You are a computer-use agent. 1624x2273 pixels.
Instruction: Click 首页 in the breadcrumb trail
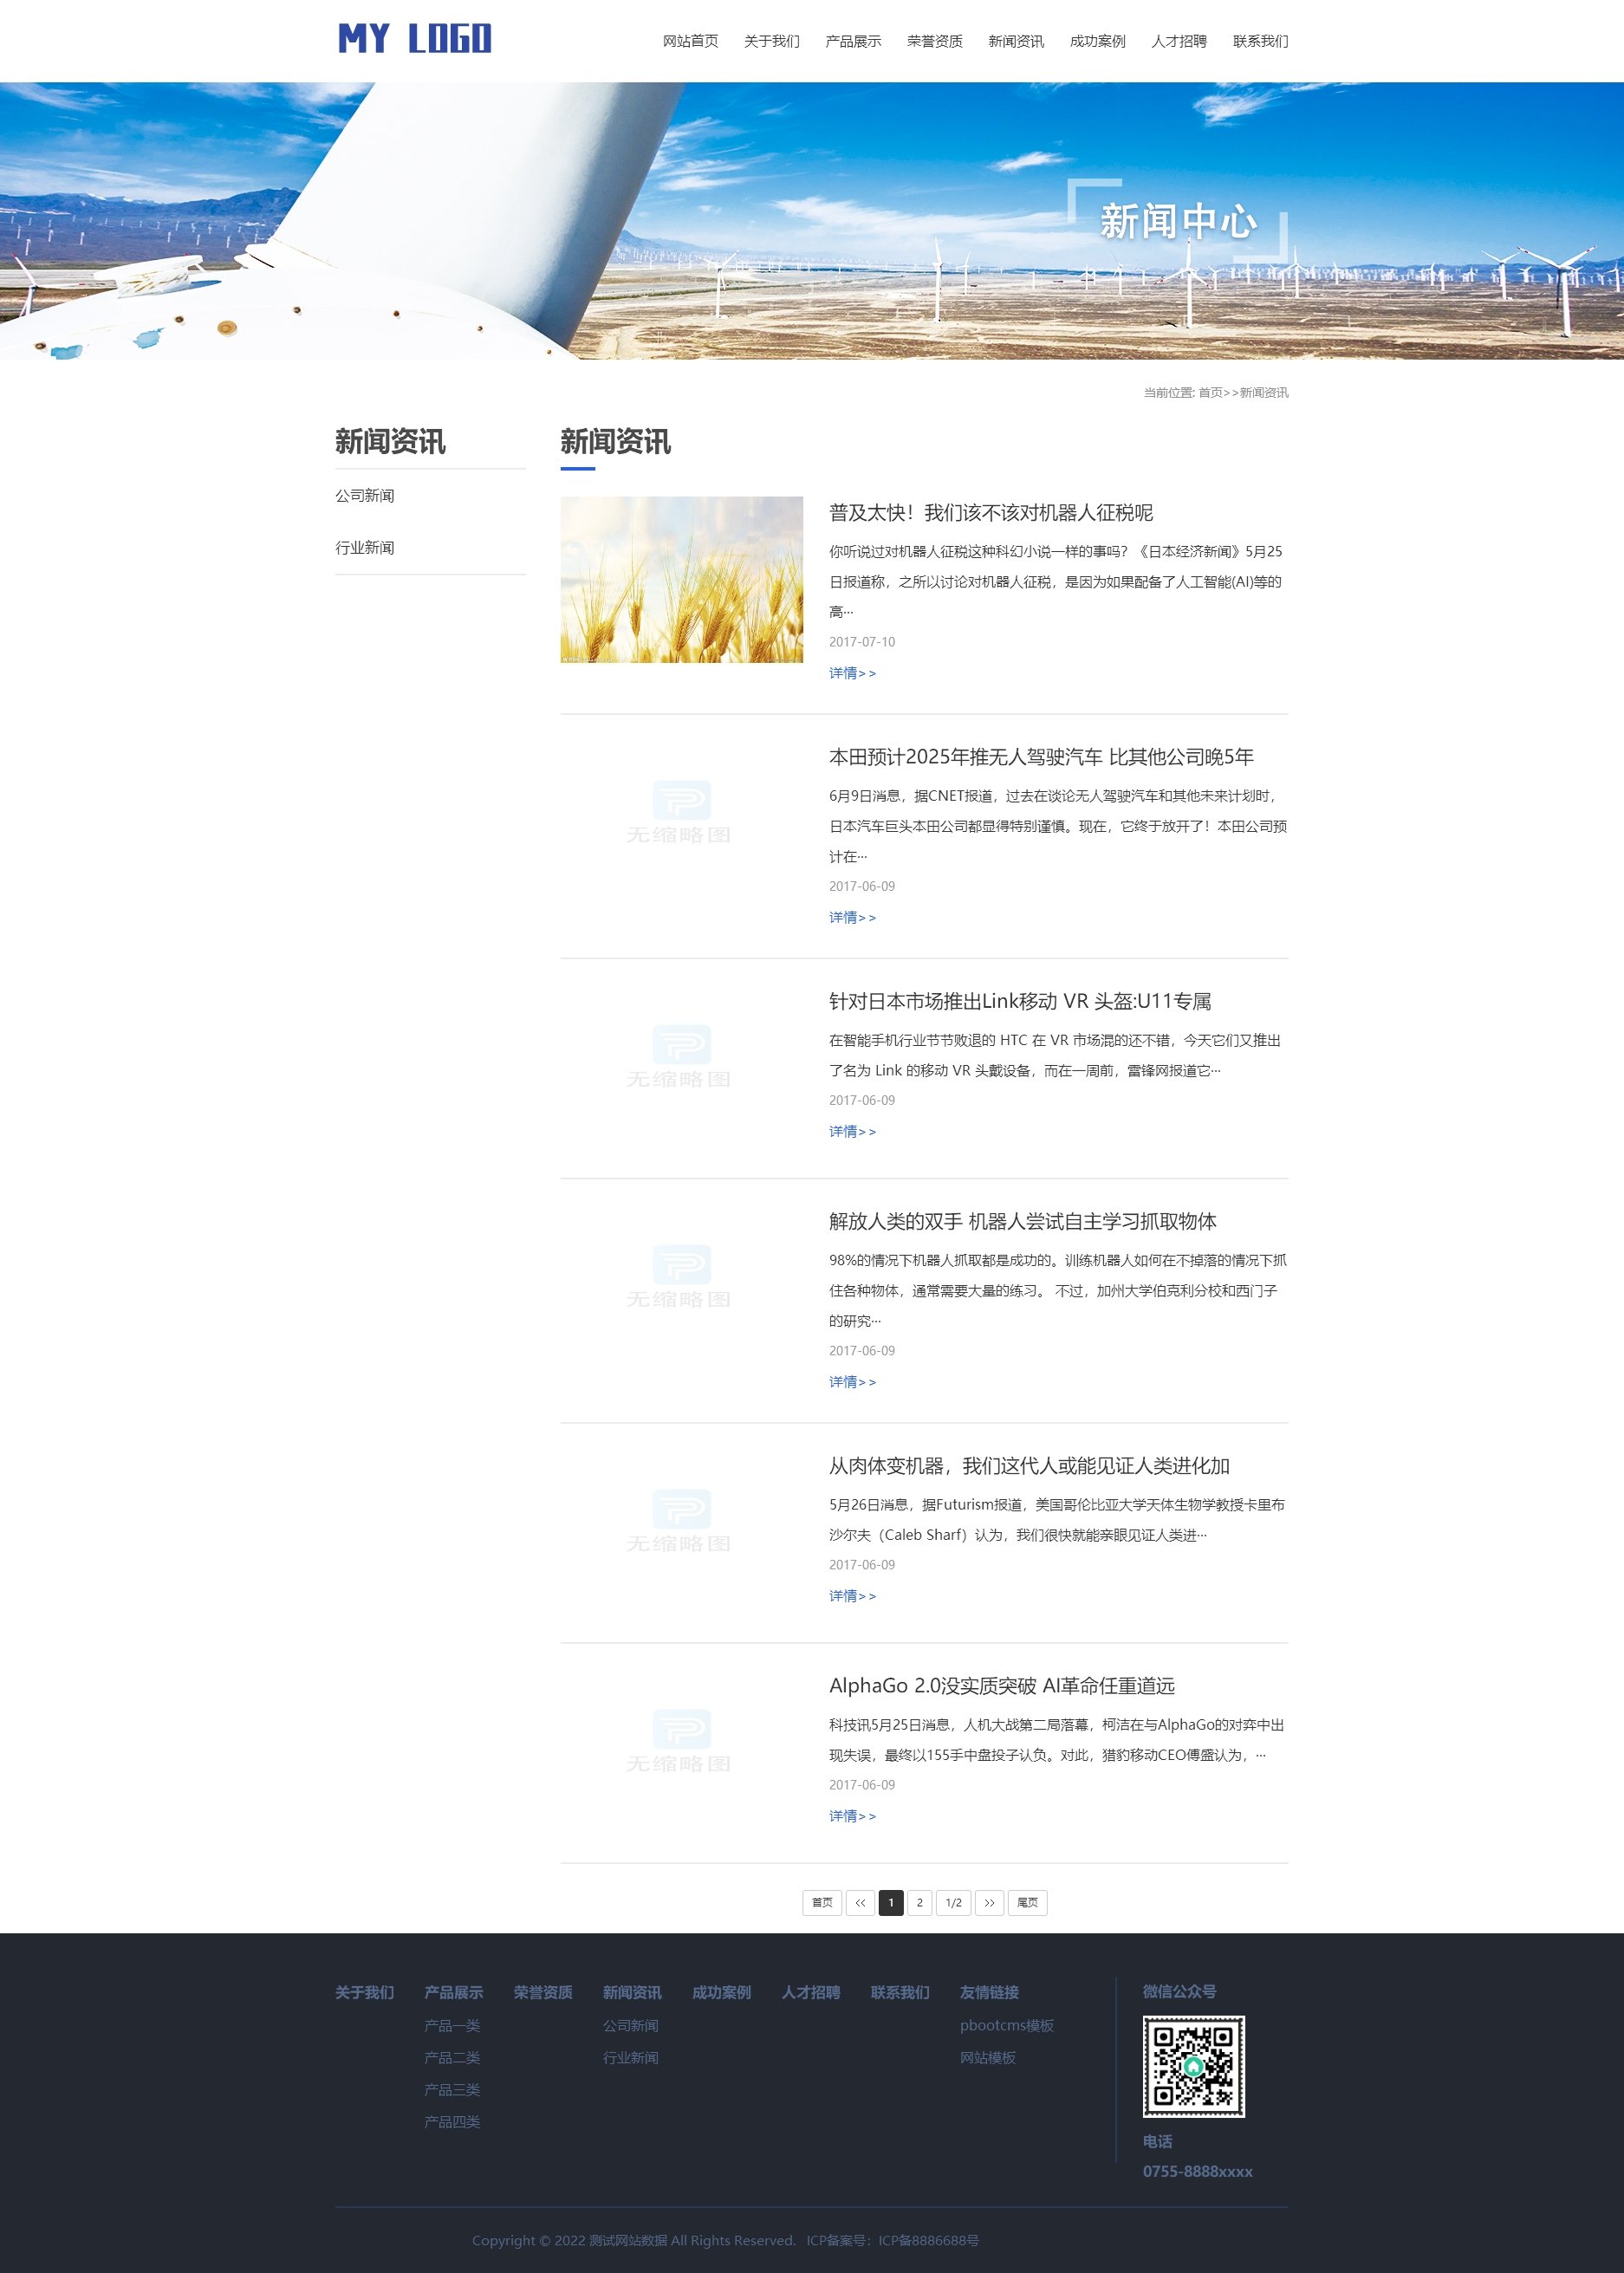pyautogui.click(x=1212, y=393)
